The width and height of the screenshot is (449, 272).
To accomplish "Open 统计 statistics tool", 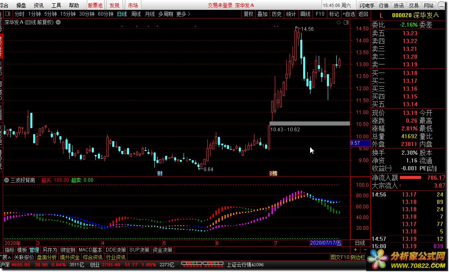I will (291, 14).
